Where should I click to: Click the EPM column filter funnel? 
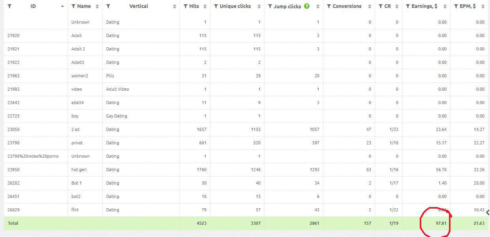tap(456, 6)
